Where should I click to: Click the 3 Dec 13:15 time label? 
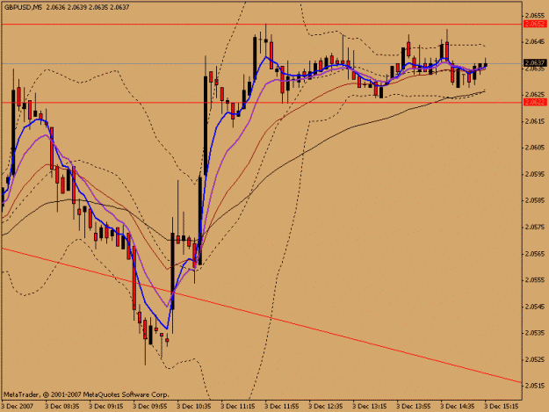point(370,406)
